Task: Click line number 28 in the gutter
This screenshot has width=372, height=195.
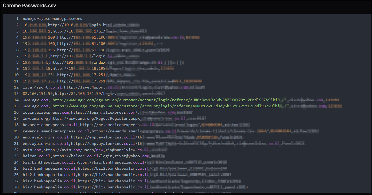Action: (16, 187)
